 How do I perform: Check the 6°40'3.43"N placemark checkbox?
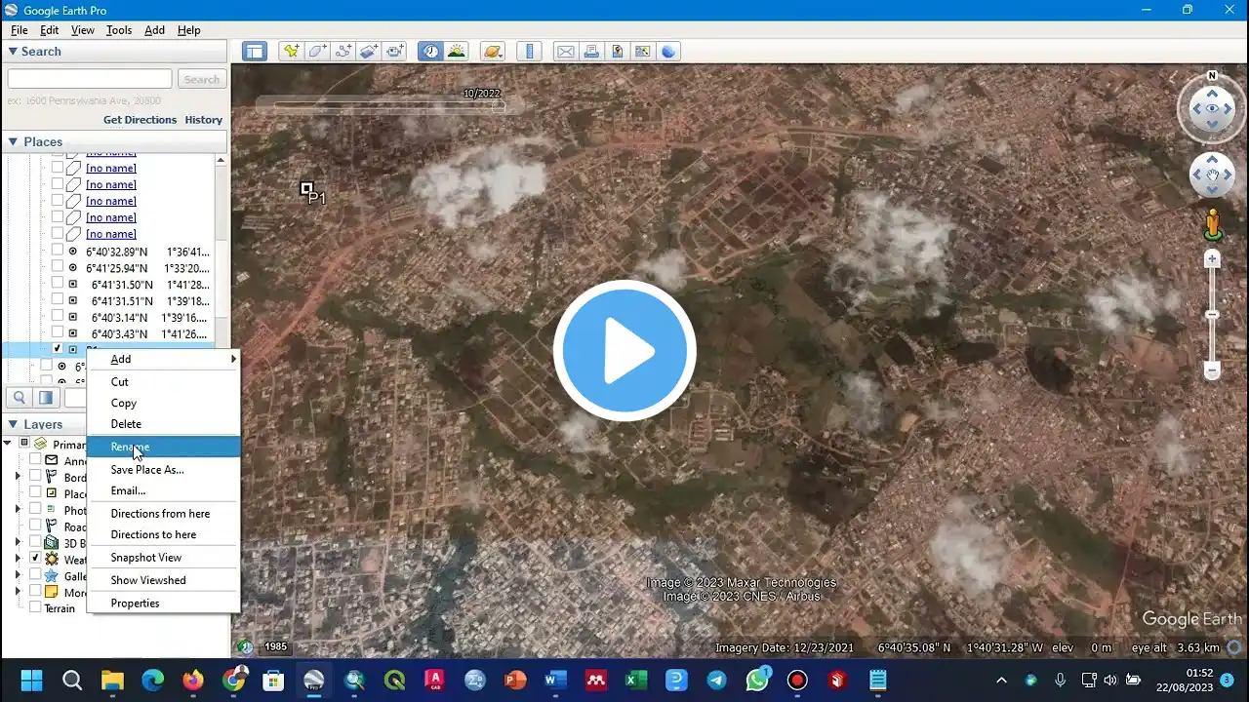58,333
